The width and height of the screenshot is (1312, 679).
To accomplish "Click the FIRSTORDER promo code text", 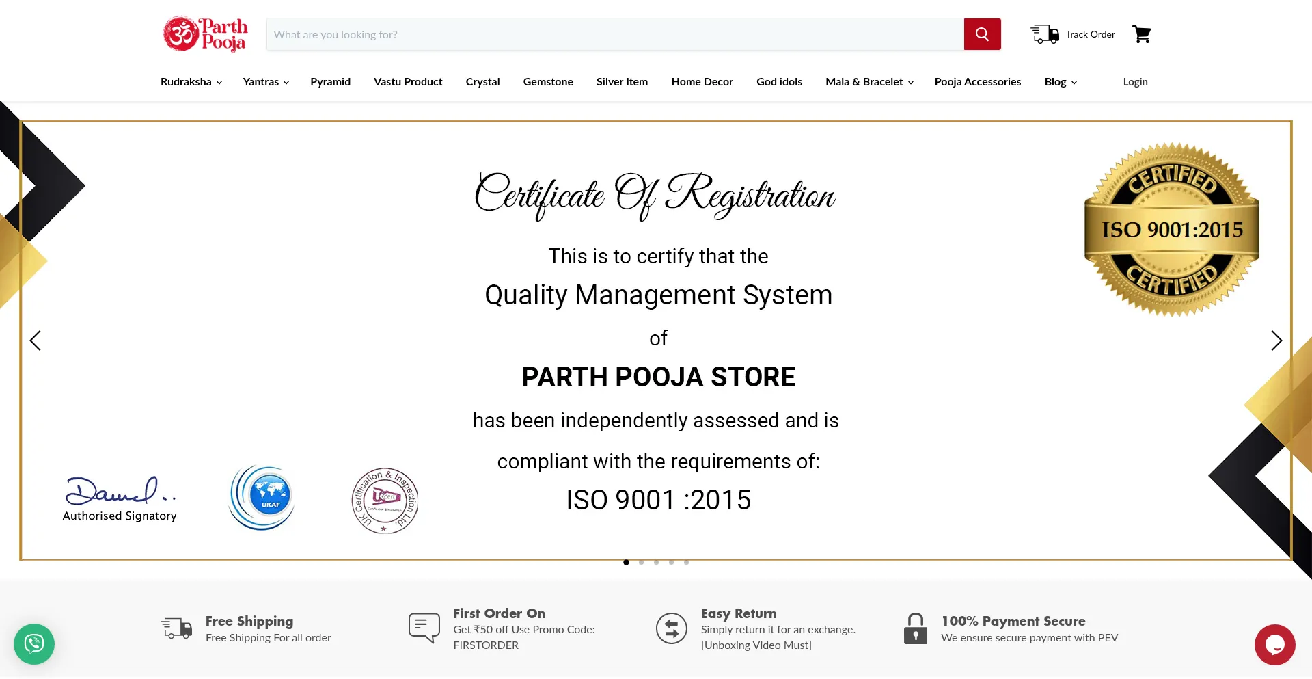I will (486, 645).
